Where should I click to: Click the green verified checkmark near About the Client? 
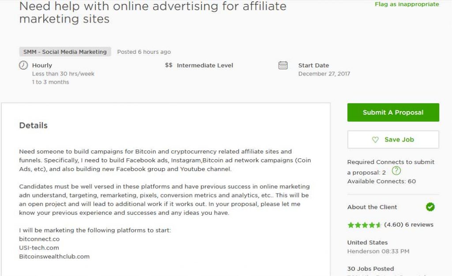tap(430, 207)
